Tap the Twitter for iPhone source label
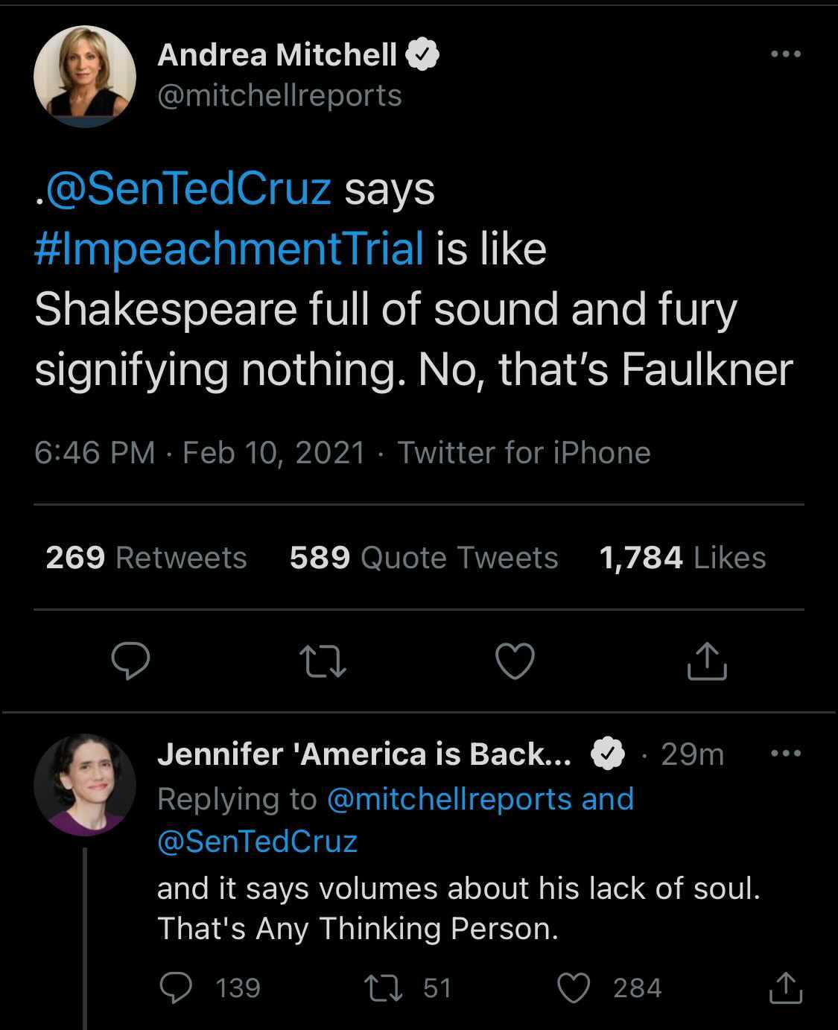Viewport: 838px width, 1030px height. (x=524, y=453)
